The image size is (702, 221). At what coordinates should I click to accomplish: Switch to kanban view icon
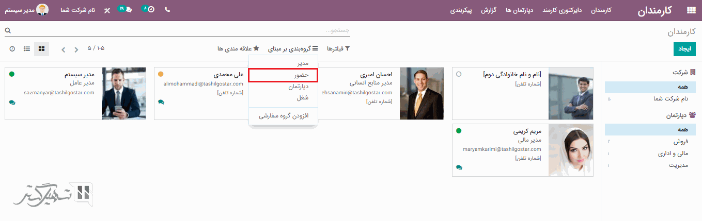pyautogui.click(x=42, y=49)
